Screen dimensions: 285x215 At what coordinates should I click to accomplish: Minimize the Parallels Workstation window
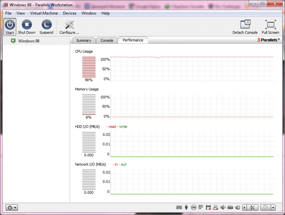click(x=254, y=3)
